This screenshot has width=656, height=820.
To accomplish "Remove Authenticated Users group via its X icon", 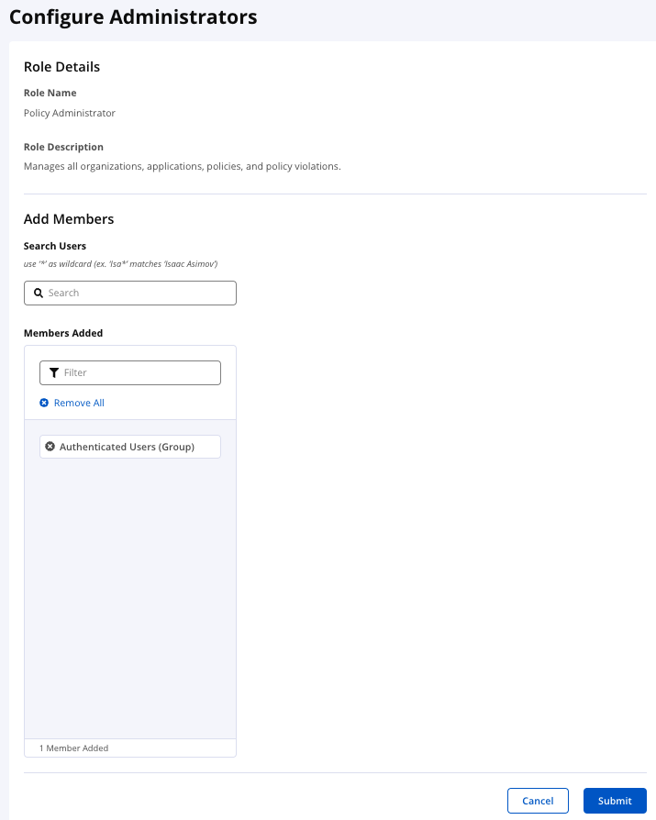I will tap(50, 447).
